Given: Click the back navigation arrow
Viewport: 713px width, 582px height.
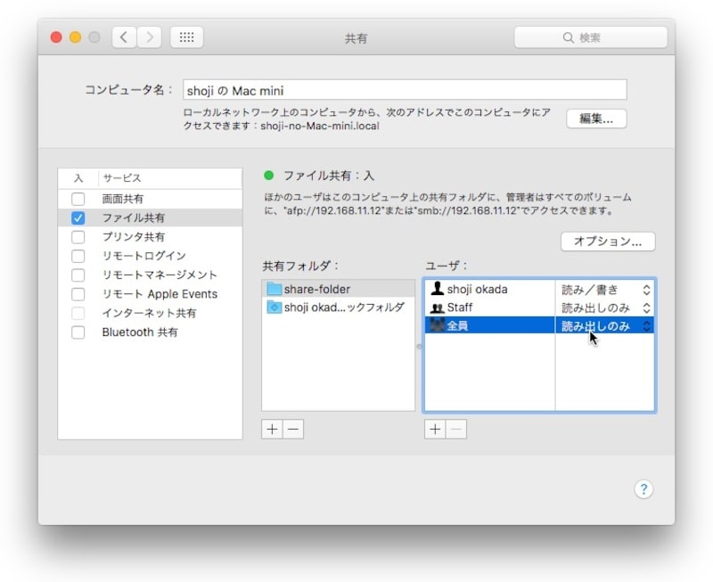Looking at the screenshot, I should pyautogui.click(x=124, y=37).
